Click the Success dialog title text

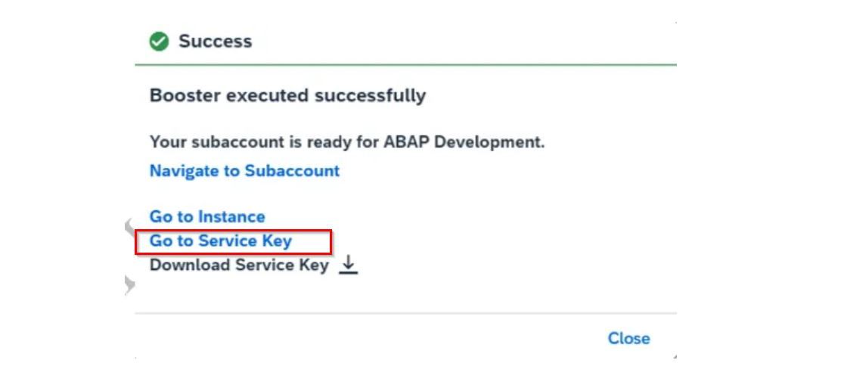[x=216, y=42]
